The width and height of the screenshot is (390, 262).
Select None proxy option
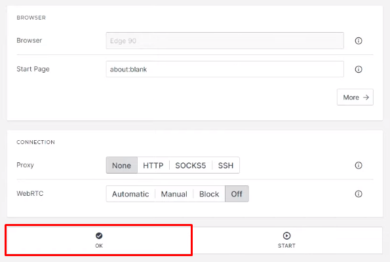click(x=122, y=165)
